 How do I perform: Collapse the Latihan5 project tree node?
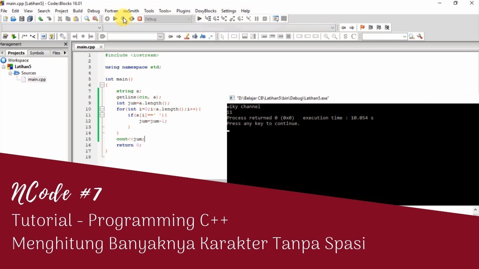click(x=4, y=67)
